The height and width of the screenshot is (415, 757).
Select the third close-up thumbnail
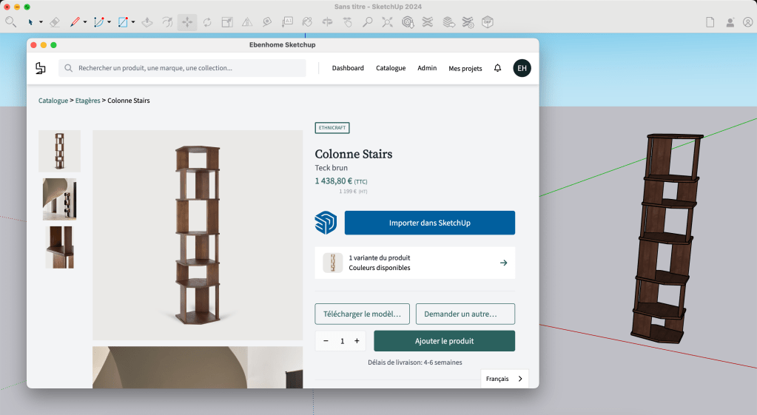59,248
